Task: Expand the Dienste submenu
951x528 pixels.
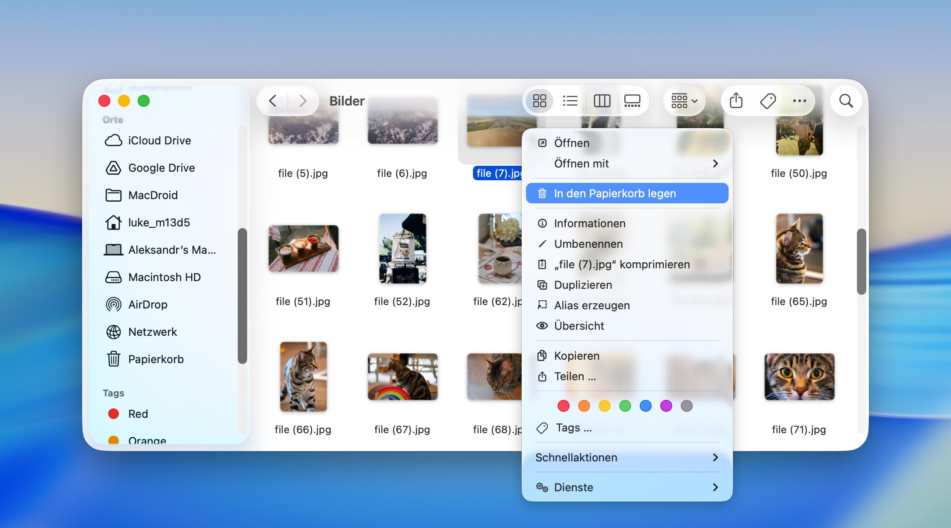Action: 627,487
